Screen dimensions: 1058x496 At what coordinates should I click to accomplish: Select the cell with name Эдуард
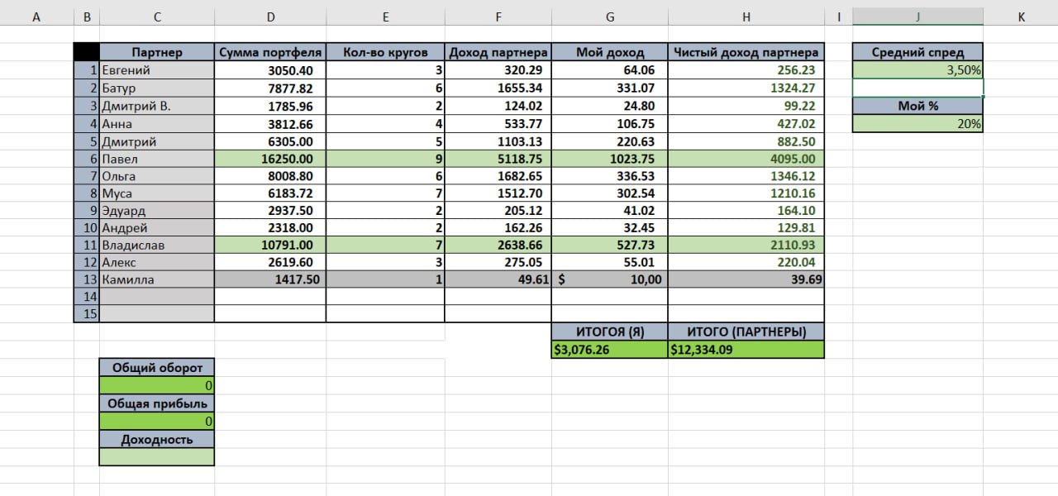157,211
